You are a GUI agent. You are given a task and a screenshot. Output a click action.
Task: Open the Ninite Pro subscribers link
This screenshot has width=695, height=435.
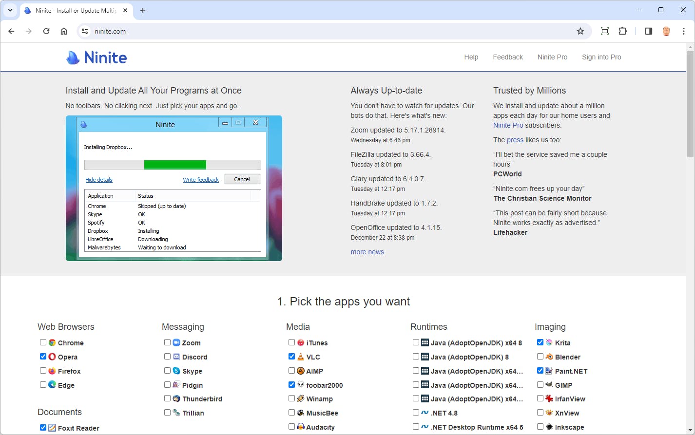508,125
